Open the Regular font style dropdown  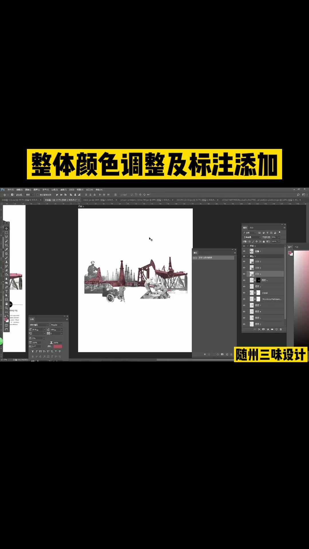(56, 325)
